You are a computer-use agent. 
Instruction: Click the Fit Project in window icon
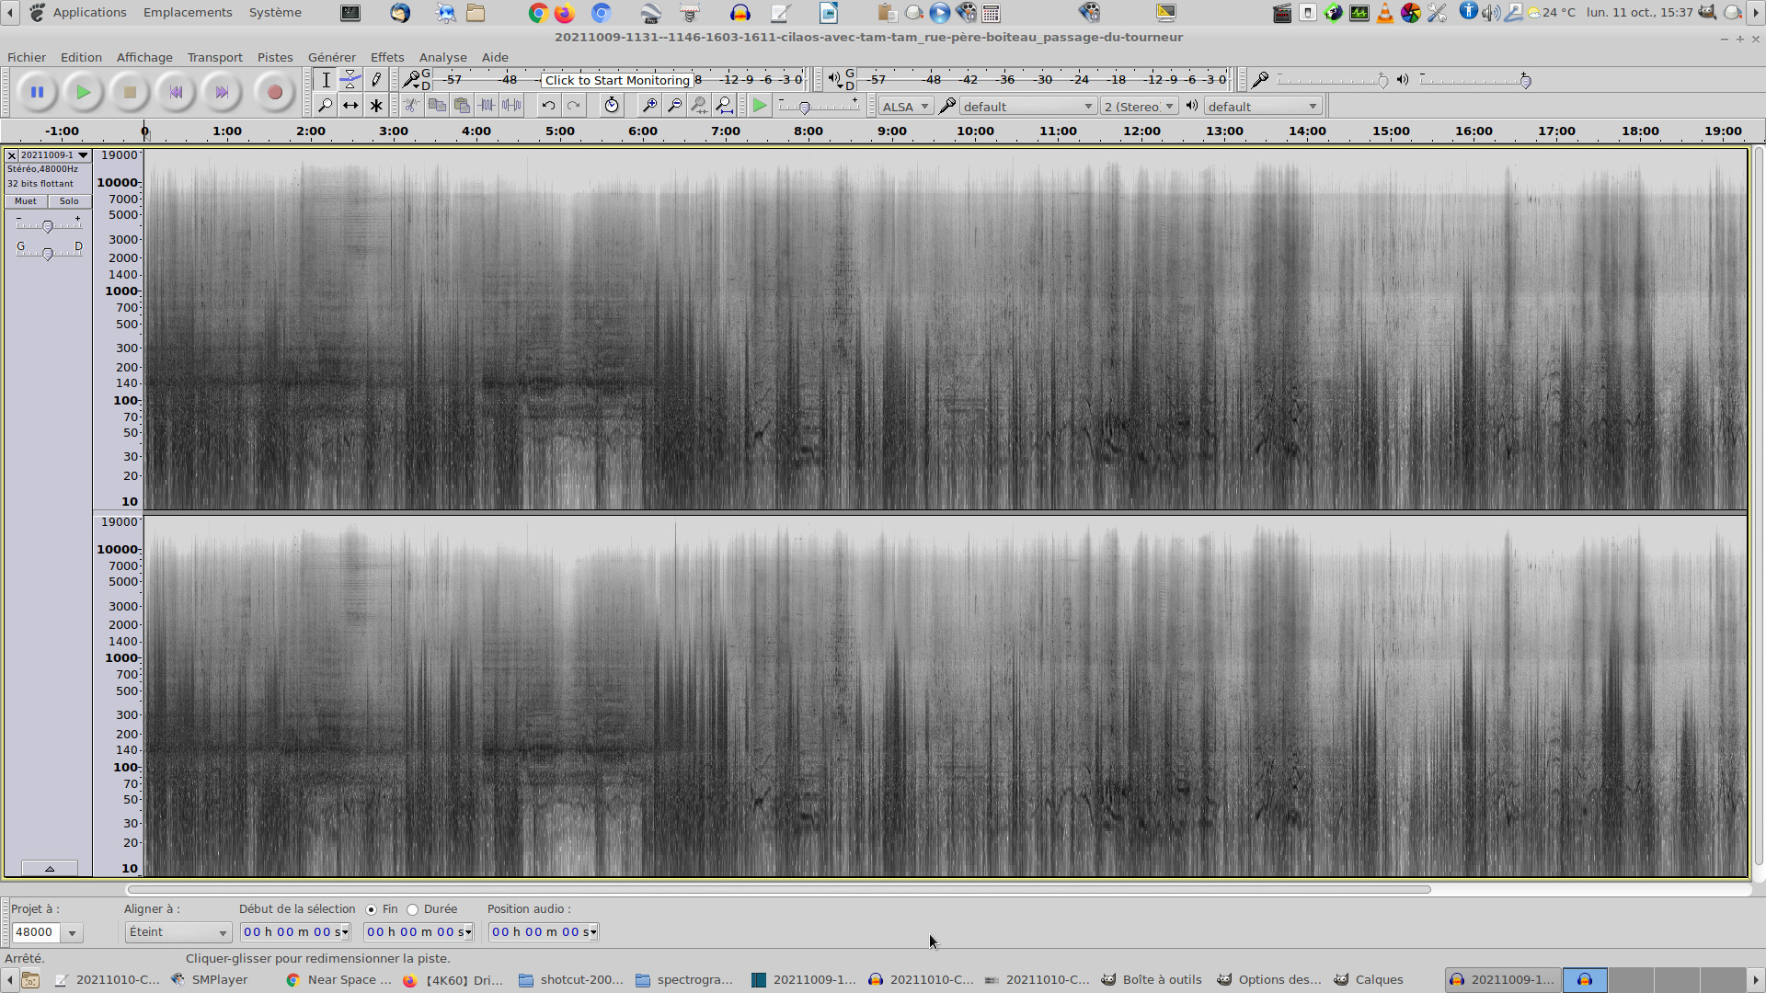724,106
